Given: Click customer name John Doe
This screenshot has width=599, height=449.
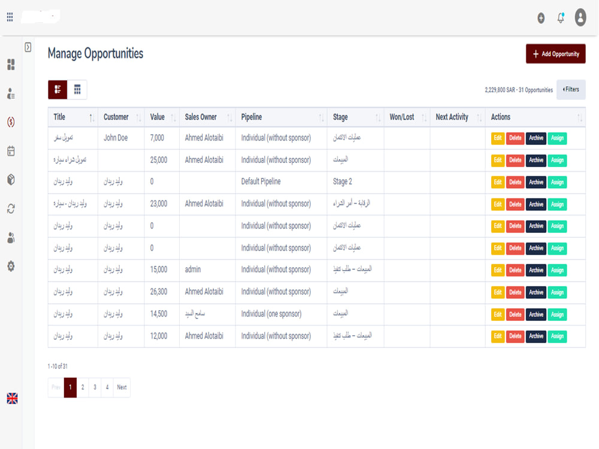Looking at the screenshot, I should click(116, 138).
